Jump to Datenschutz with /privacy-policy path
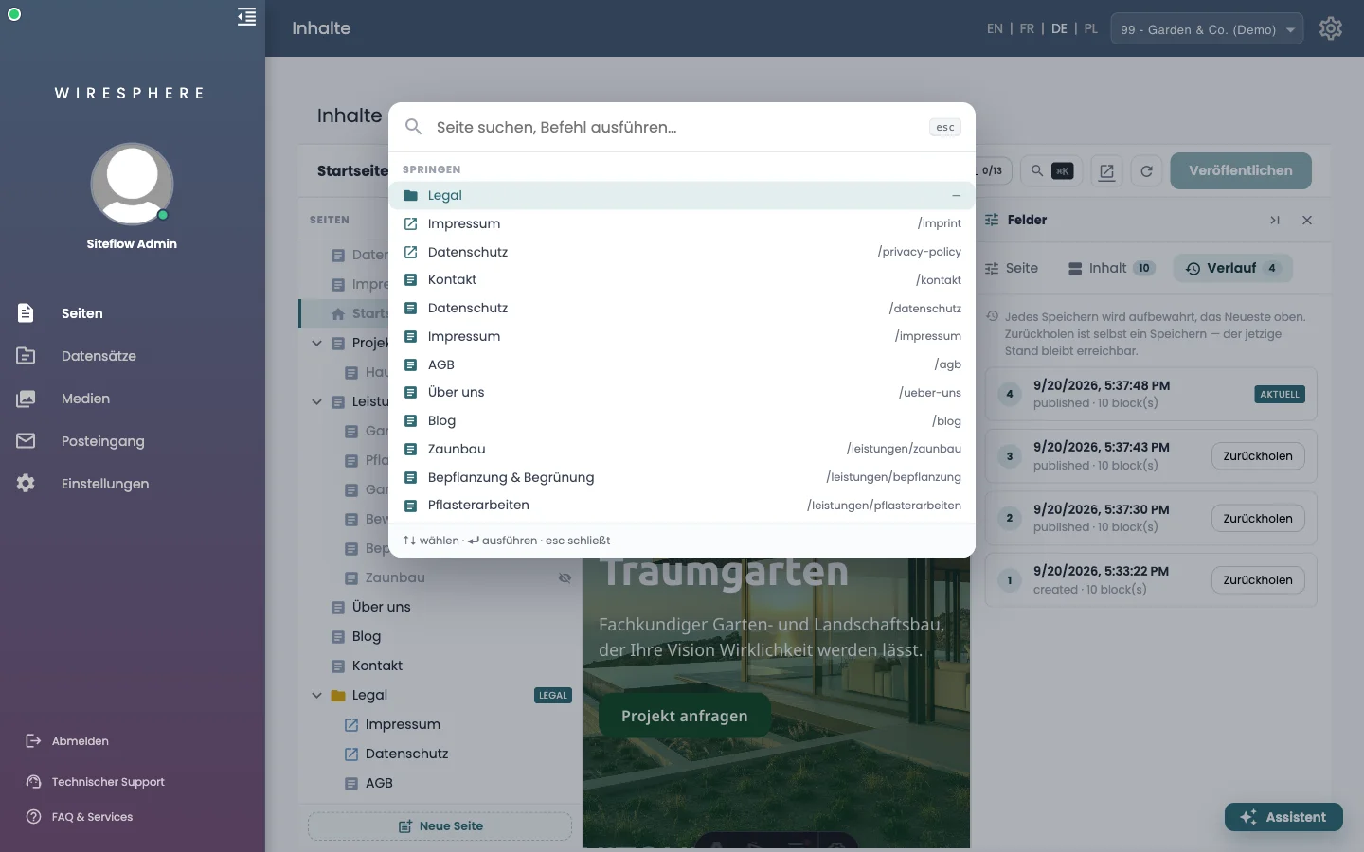 [x=682, y=252]
